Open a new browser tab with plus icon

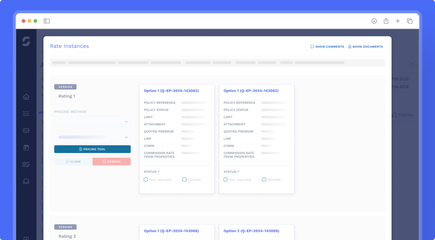[x=398, y=21]
